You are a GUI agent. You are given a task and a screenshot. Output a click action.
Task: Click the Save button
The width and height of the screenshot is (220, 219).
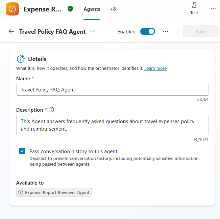pos(201,32)
